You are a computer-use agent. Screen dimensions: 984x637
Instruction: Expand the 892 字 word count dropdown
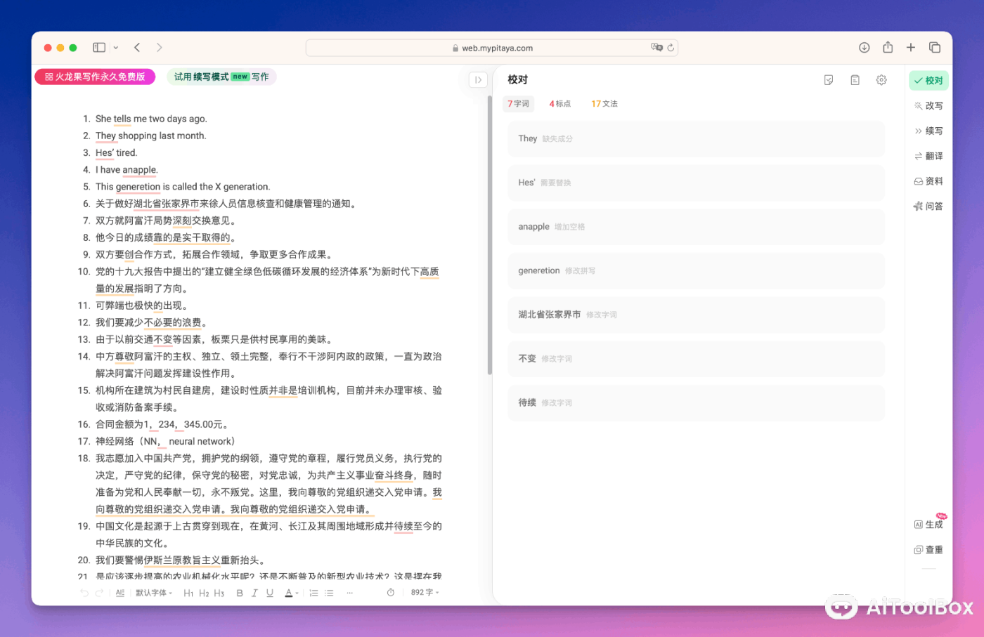[425, 593]
